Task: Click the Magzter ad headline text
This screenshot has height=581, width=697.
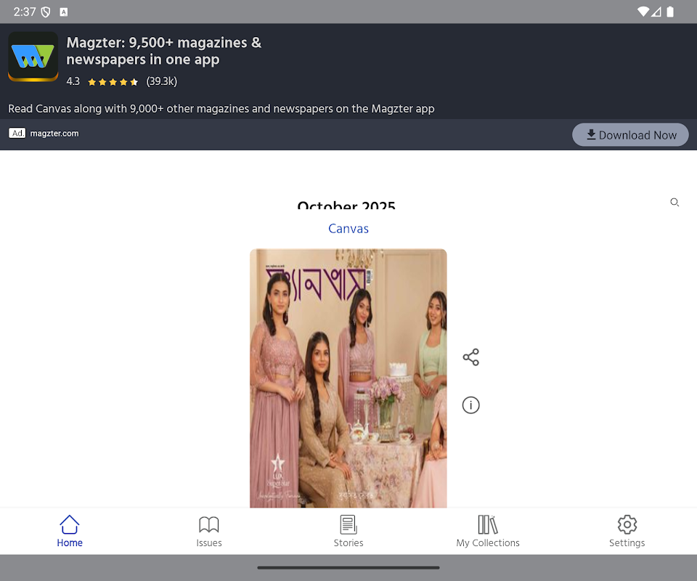Action: click(164, 51)
